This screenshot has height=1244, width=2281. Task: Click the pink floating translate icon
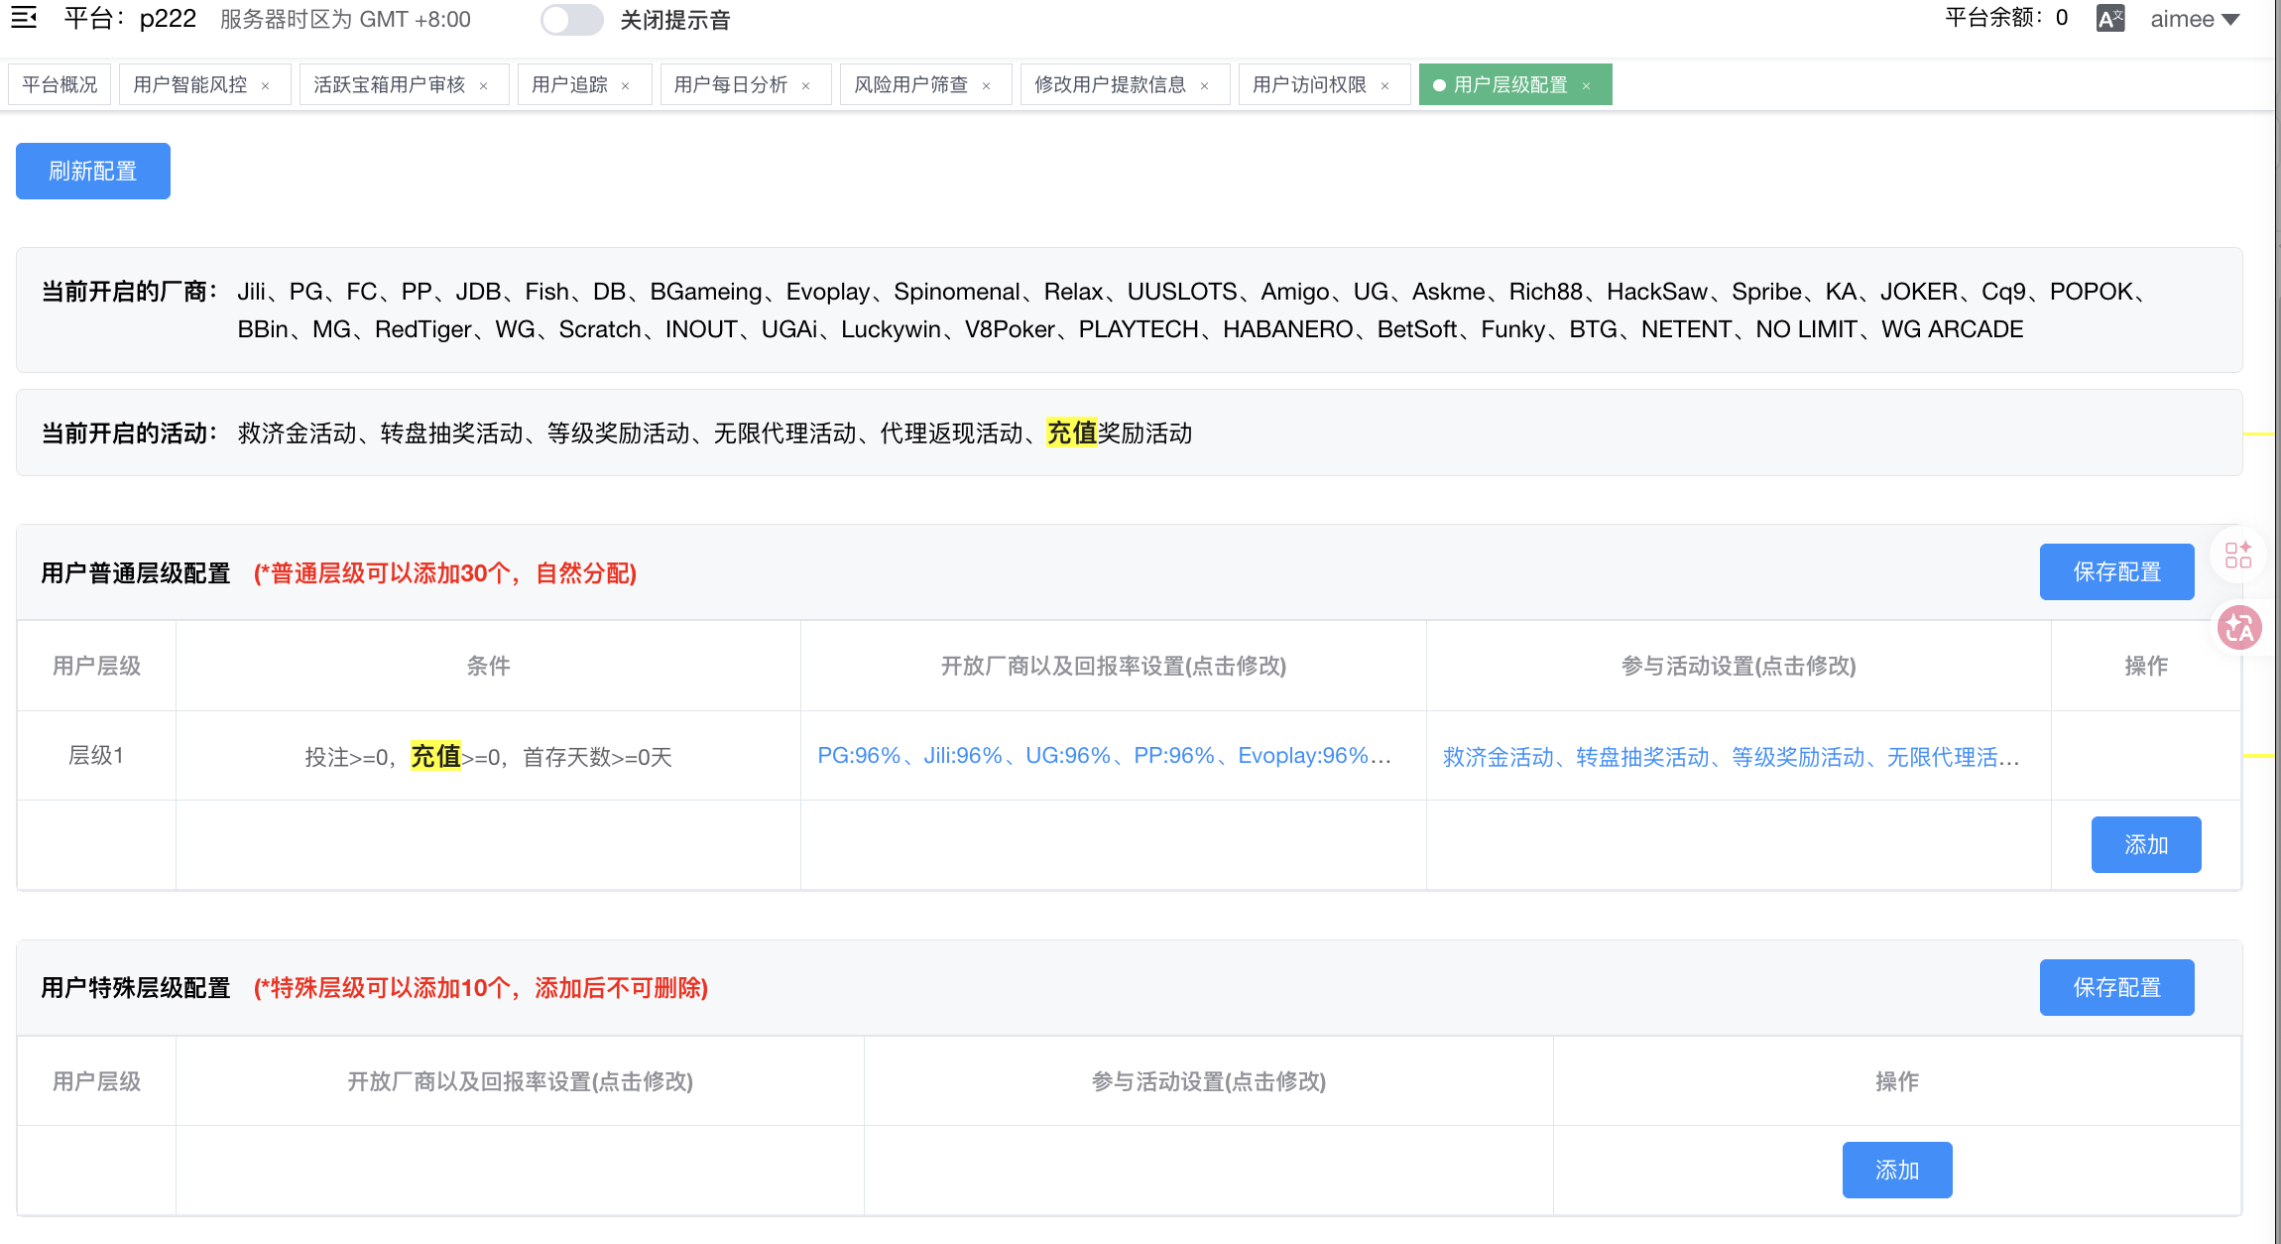2239,627
